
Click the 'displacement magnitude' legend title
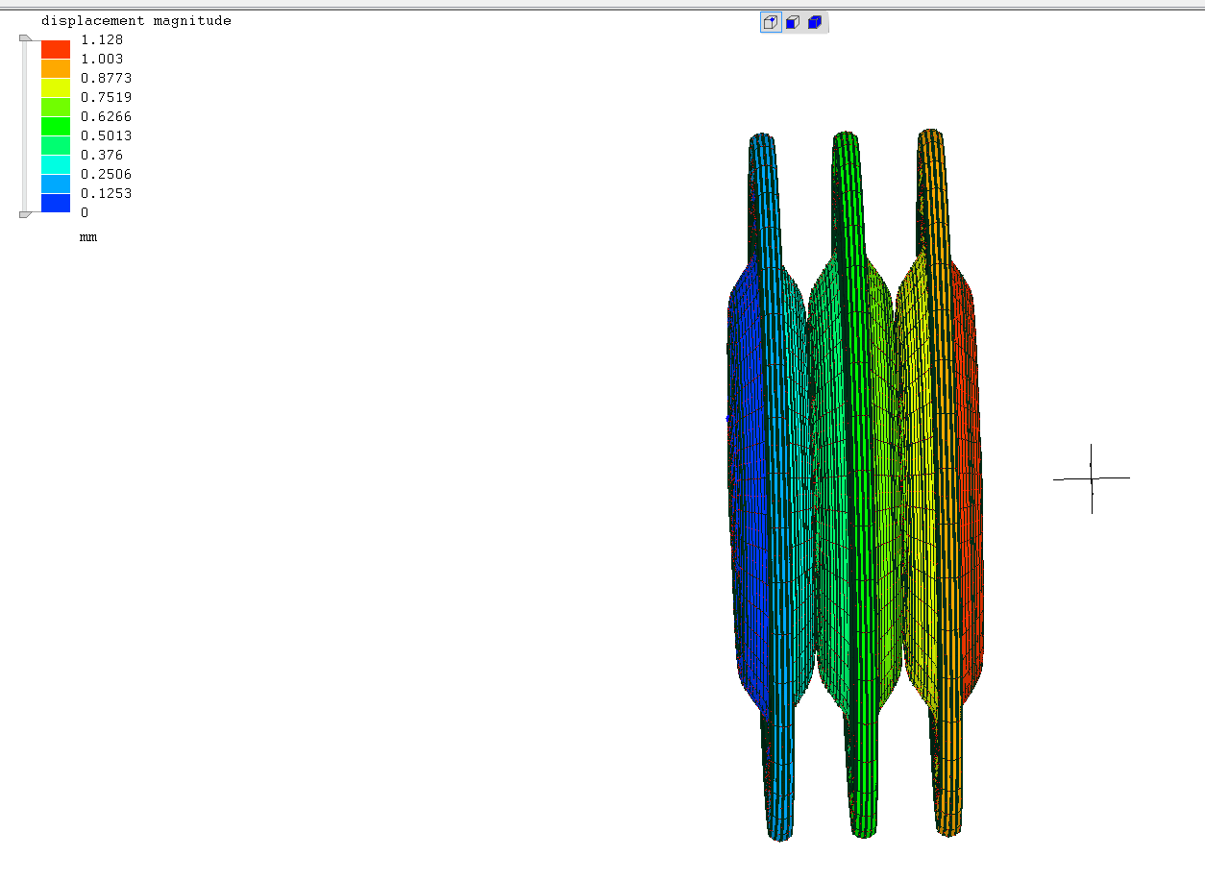[136, 20]
